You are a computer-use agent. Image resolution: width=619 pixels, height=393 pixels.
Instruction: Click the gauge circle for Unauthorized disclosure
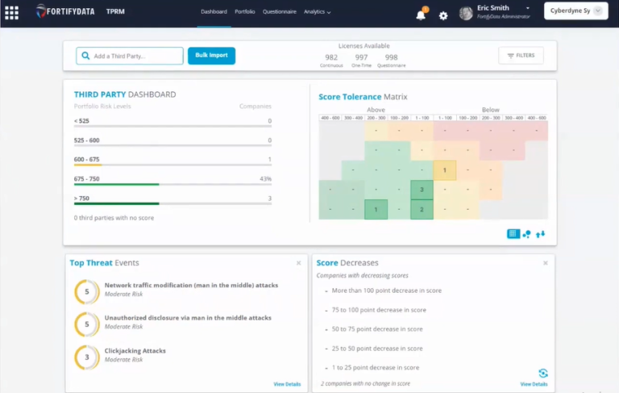(87, 324)
